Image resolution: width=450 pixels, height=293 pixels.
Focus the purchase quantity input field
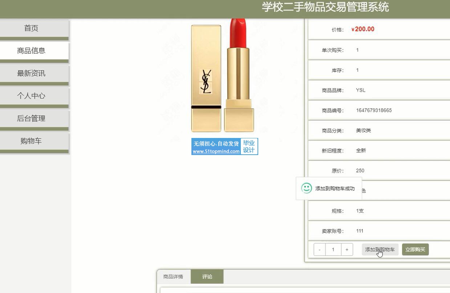333,249
